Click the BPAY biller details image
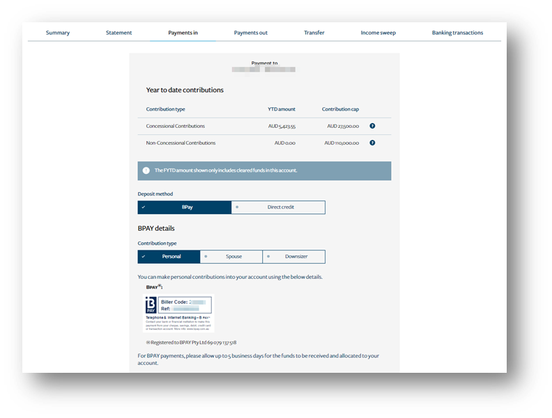This screenshot has width=552, height=418. pos(178,313)
